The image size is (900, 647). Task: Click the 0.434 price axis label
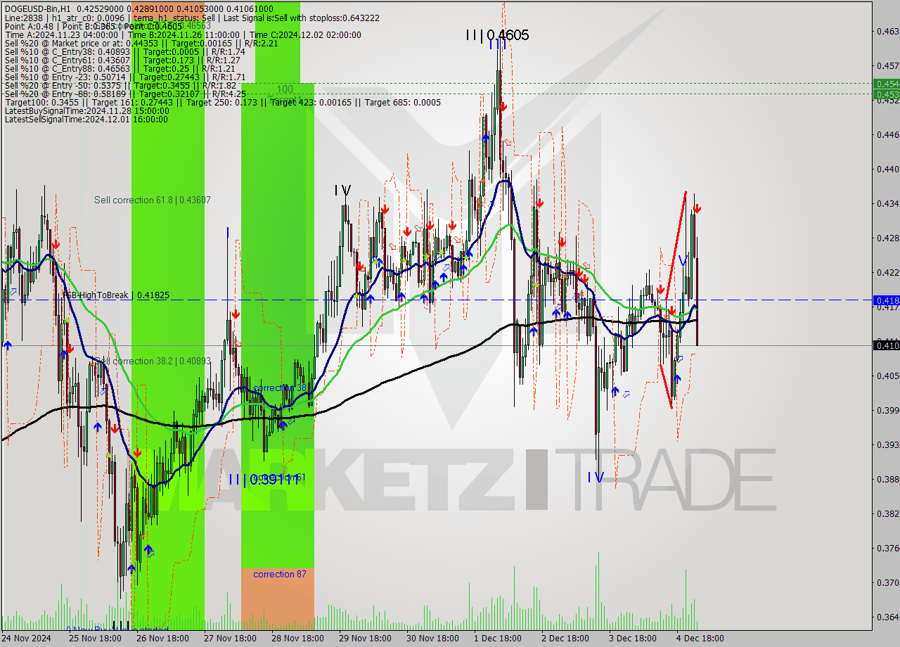tap(887, 203)
